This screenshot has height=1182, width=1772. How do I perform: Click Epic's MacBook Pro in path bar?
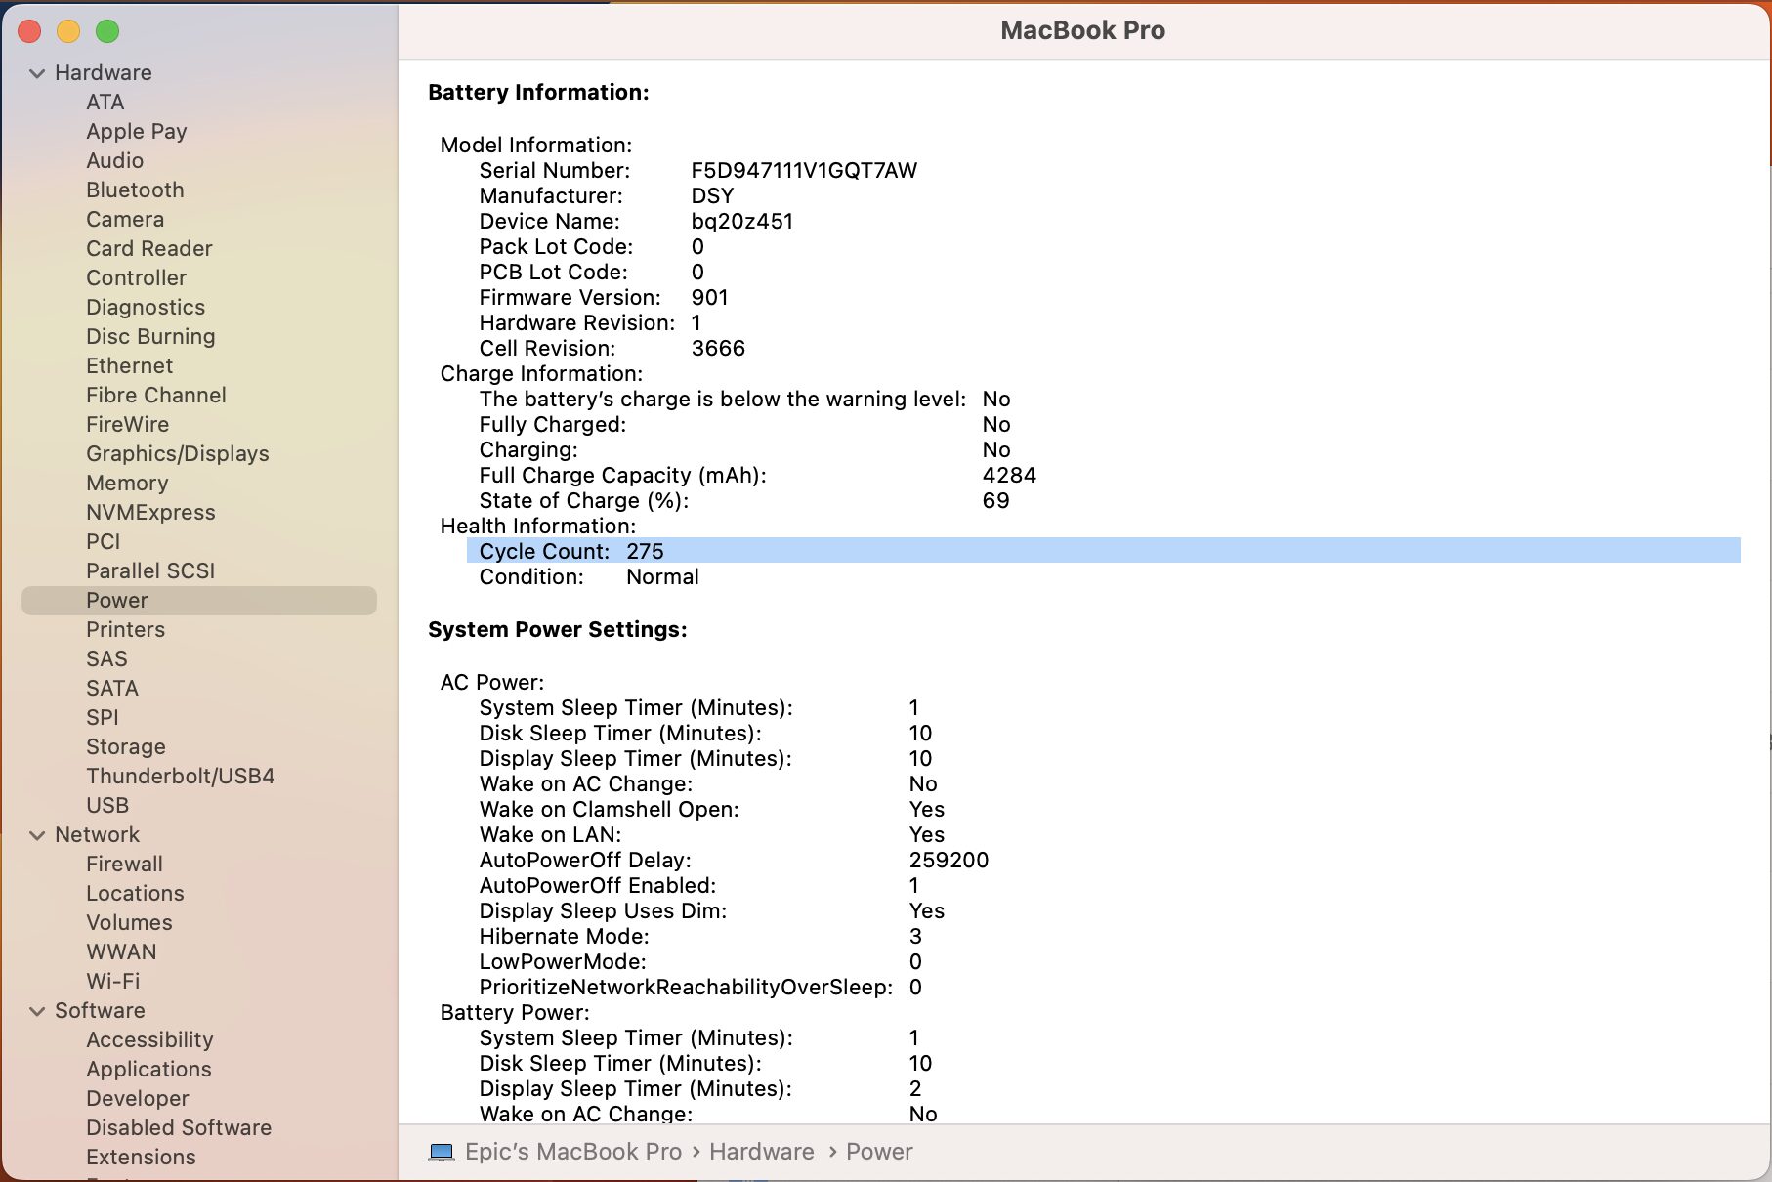(x=572, y=1153)
